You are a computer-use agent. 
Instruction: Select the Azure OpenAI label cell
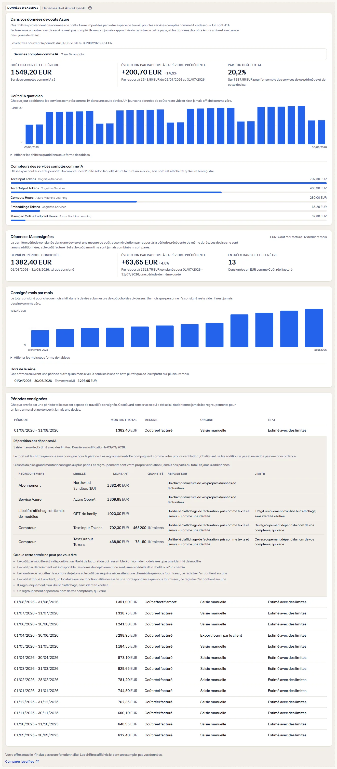click(x=85, y=499)
